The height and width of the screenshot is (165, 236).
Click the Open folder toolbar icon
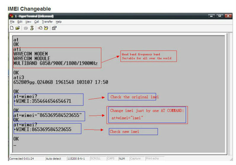[17, 28]
